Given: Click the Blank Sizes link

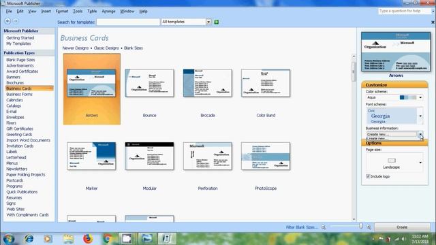Looking at the screenshot, I should [x=134, y=48].
